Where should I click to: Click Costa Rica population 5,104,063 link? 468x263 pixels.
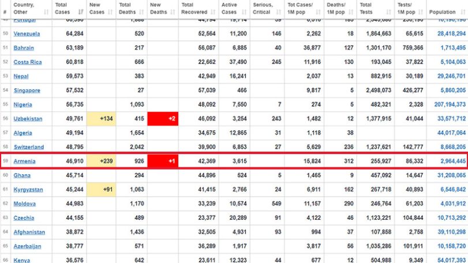coord(453,62)
